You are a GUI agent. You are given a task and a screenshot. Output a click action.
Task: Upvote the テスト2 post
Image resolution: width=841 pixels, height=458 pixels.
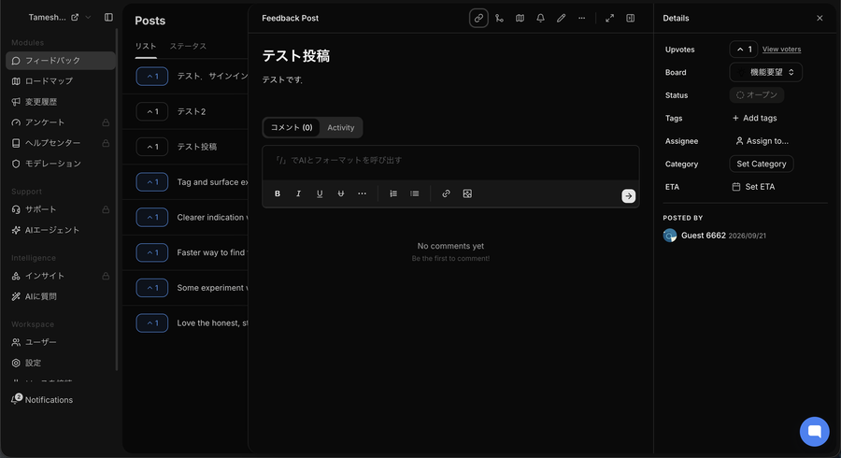click(x=151, y=111)
